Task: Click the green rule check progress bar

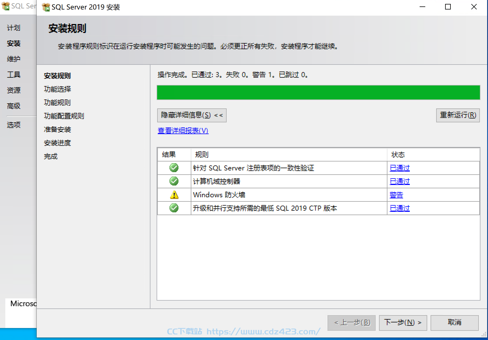Action: tap(319, 92)
